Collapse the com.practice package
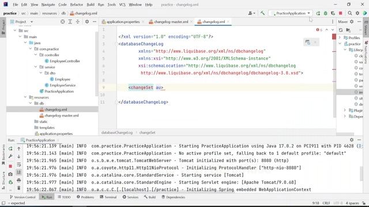 (x=31, y=49)
